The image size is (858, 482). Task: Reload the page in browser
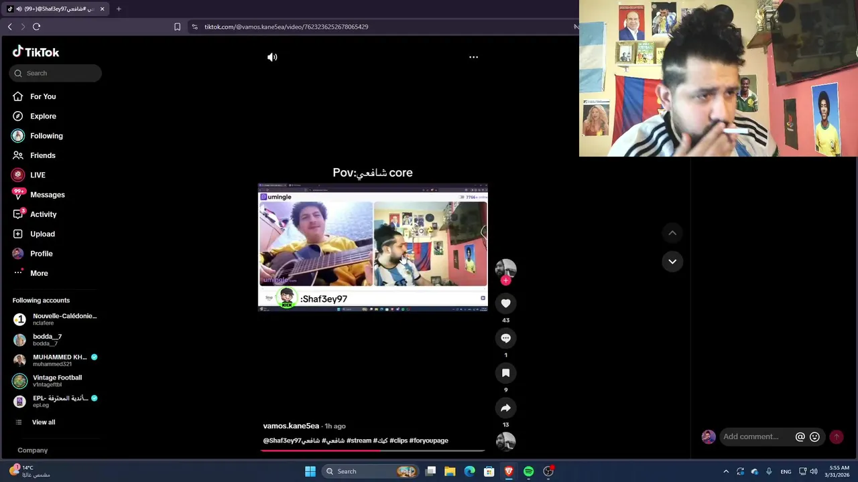click(36, 27)
